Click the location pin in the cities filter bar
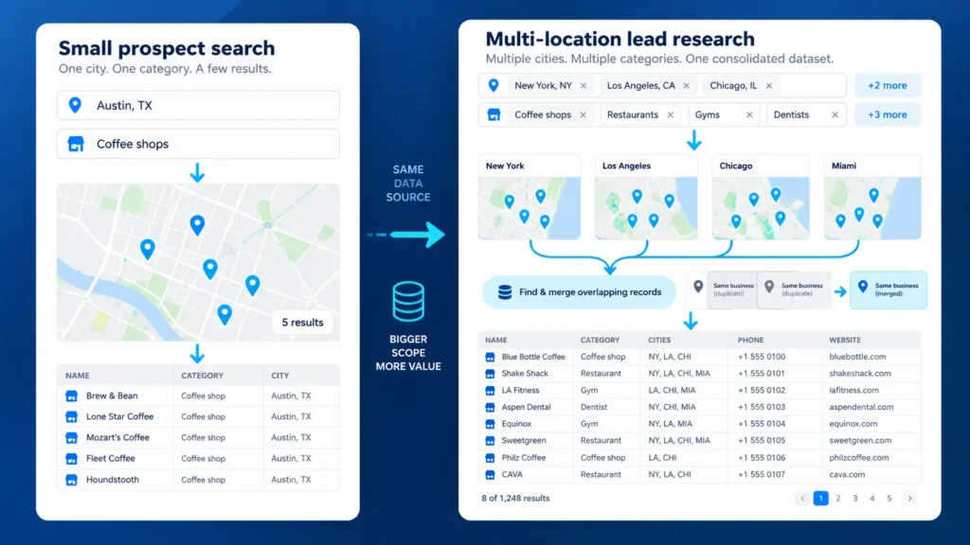This screenshot has height=545, width=970. [x=493, y=85]
